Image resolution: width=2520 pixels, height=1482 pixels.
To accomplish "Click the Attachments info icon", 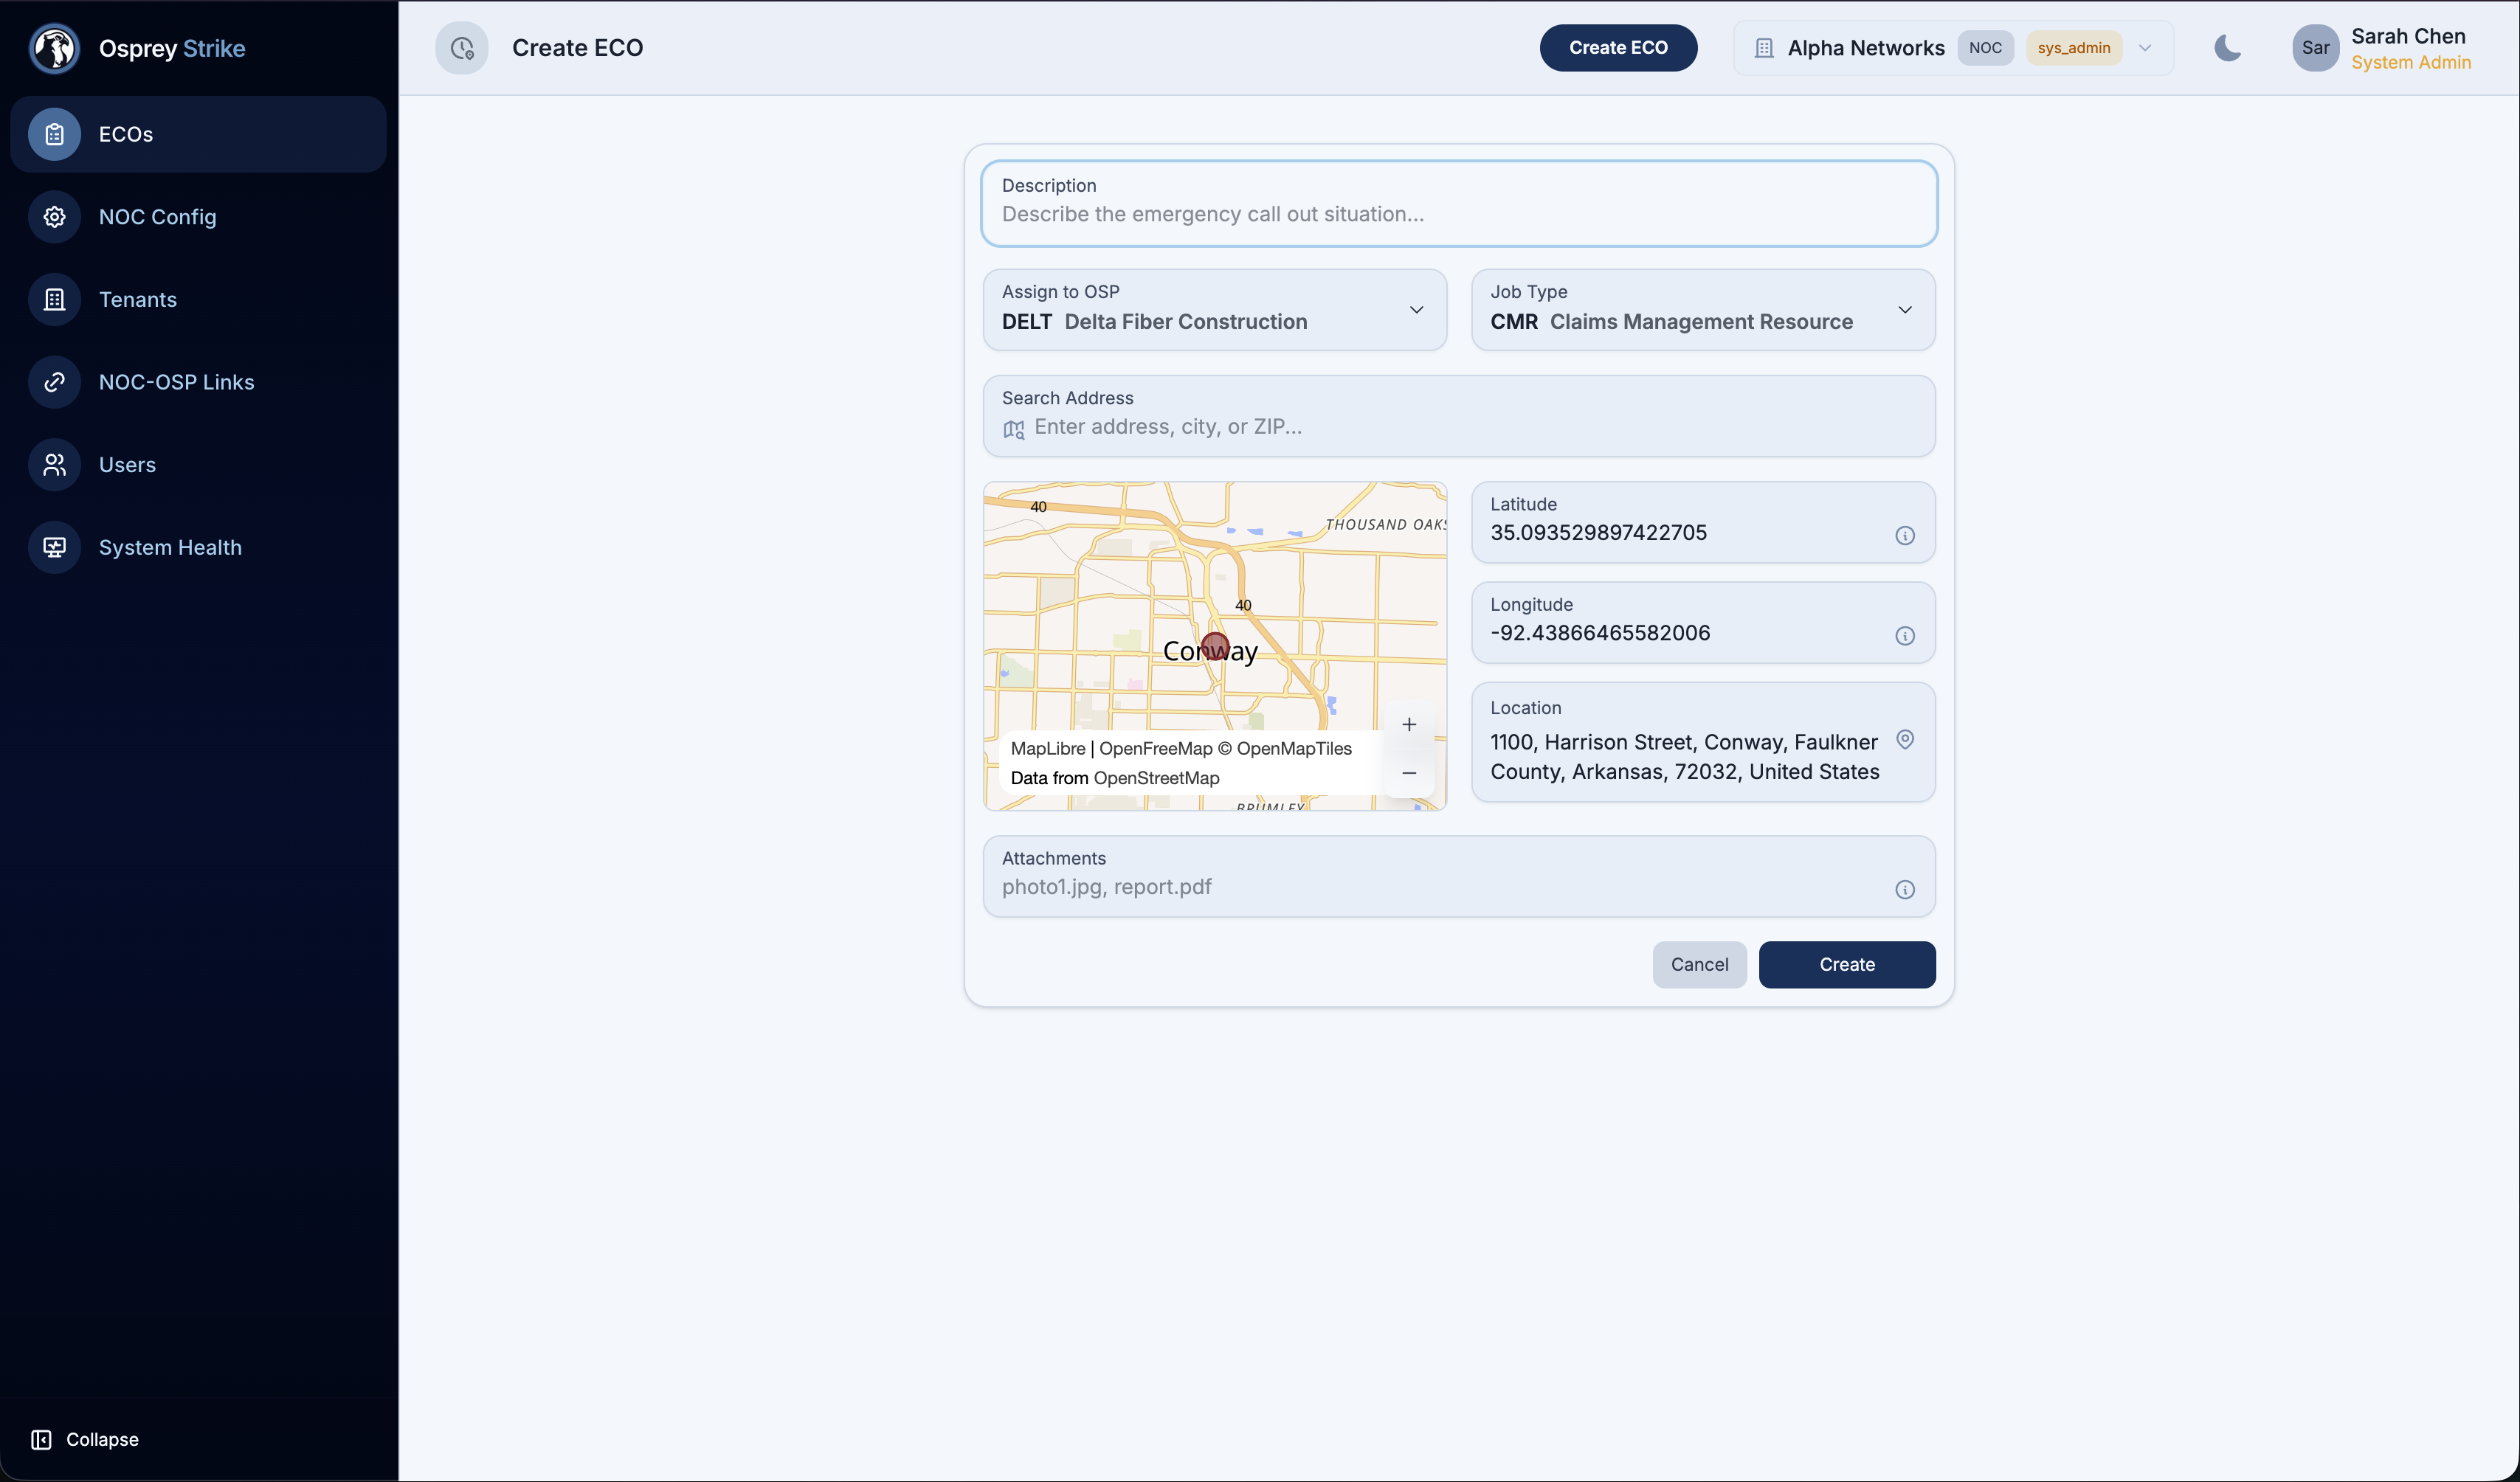I will point(1904,890).
